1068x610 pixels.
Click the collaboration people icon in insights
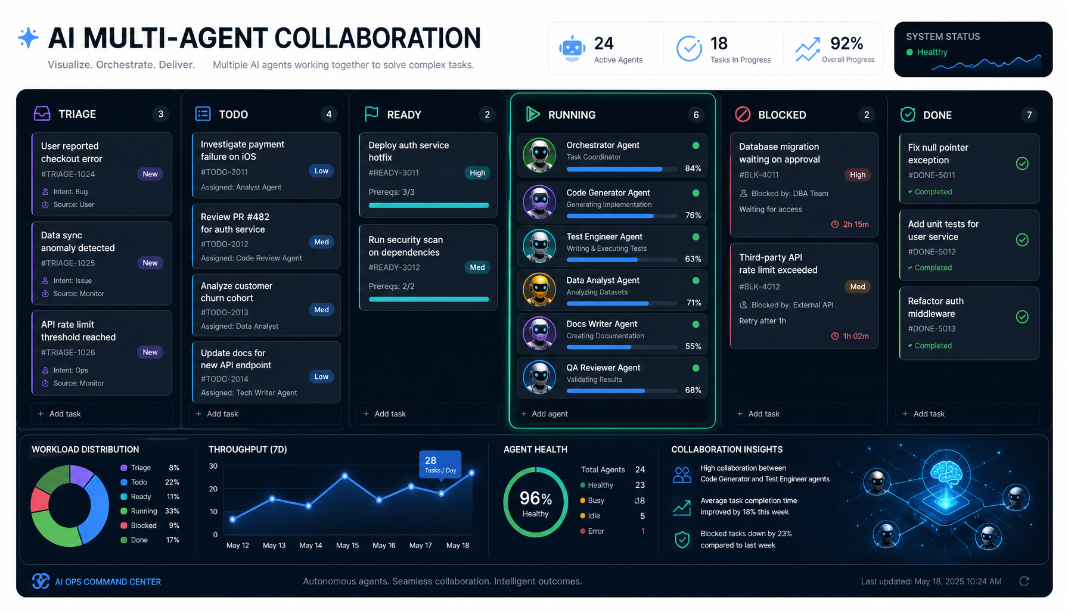tap(682, 475)
